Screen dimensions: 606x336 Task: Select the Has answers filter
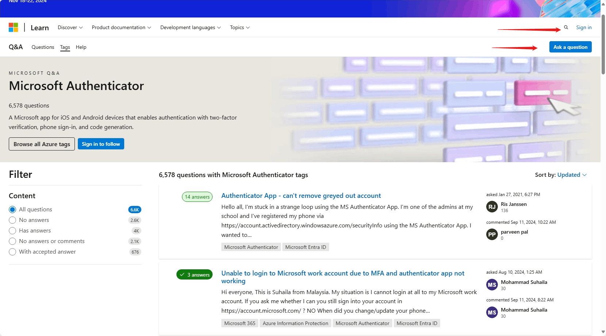[x=12, y=231]
